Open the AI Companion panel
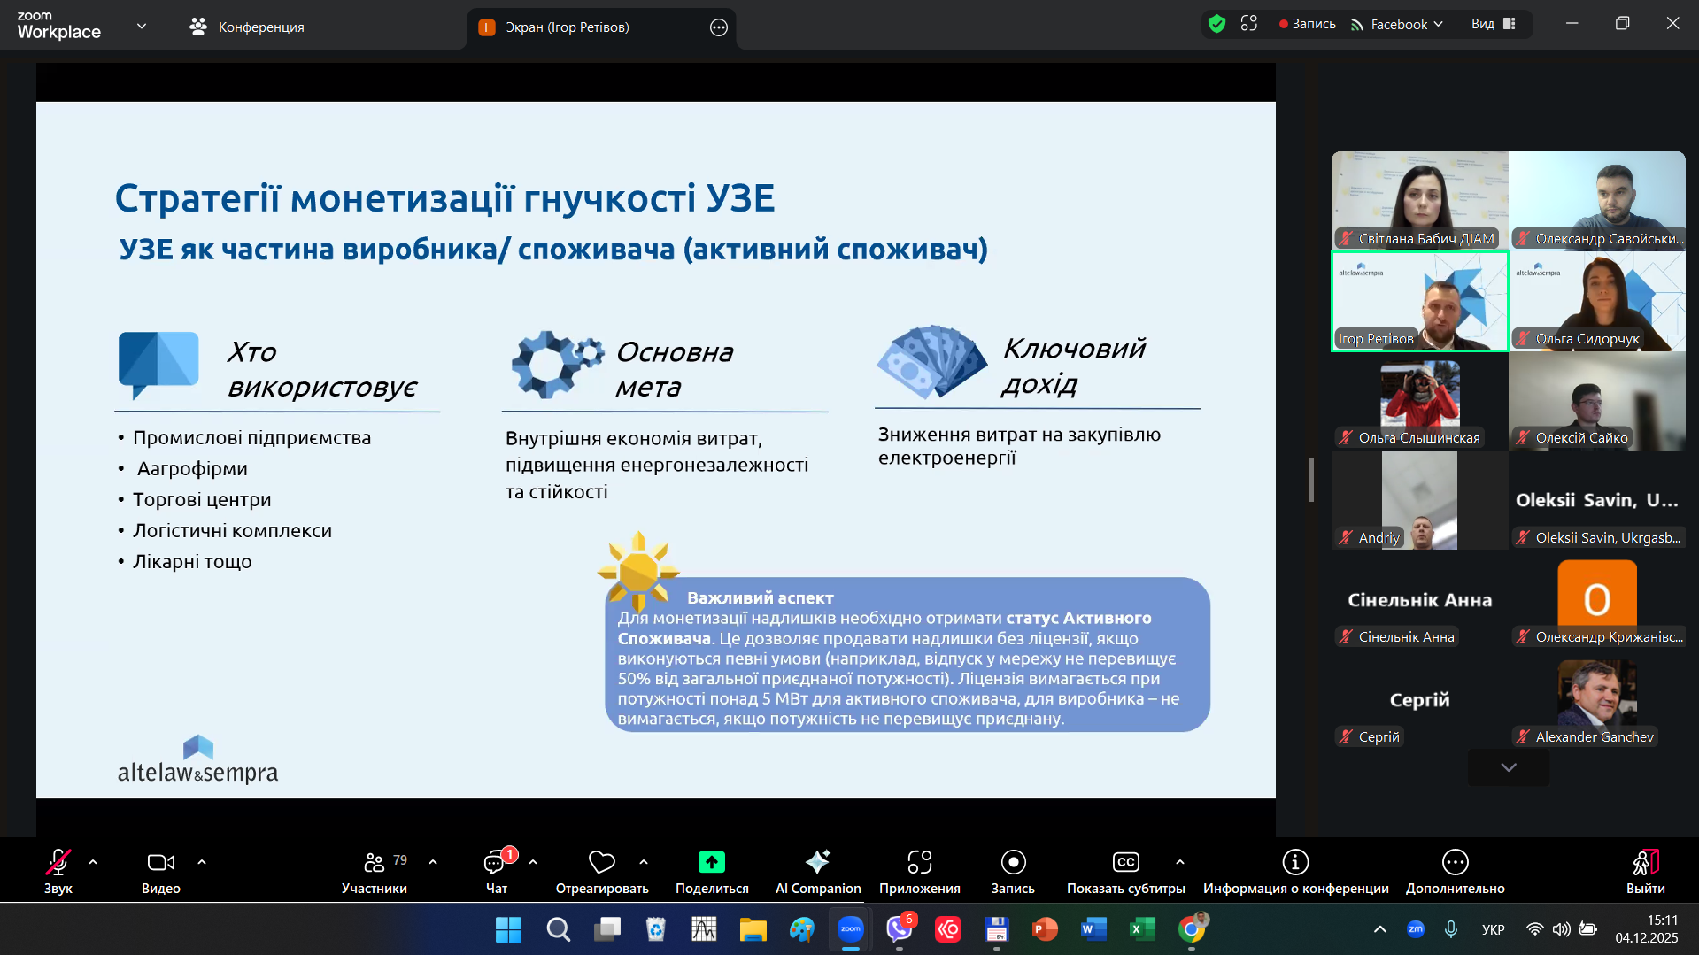The image size is (1699, 955). 817,862
